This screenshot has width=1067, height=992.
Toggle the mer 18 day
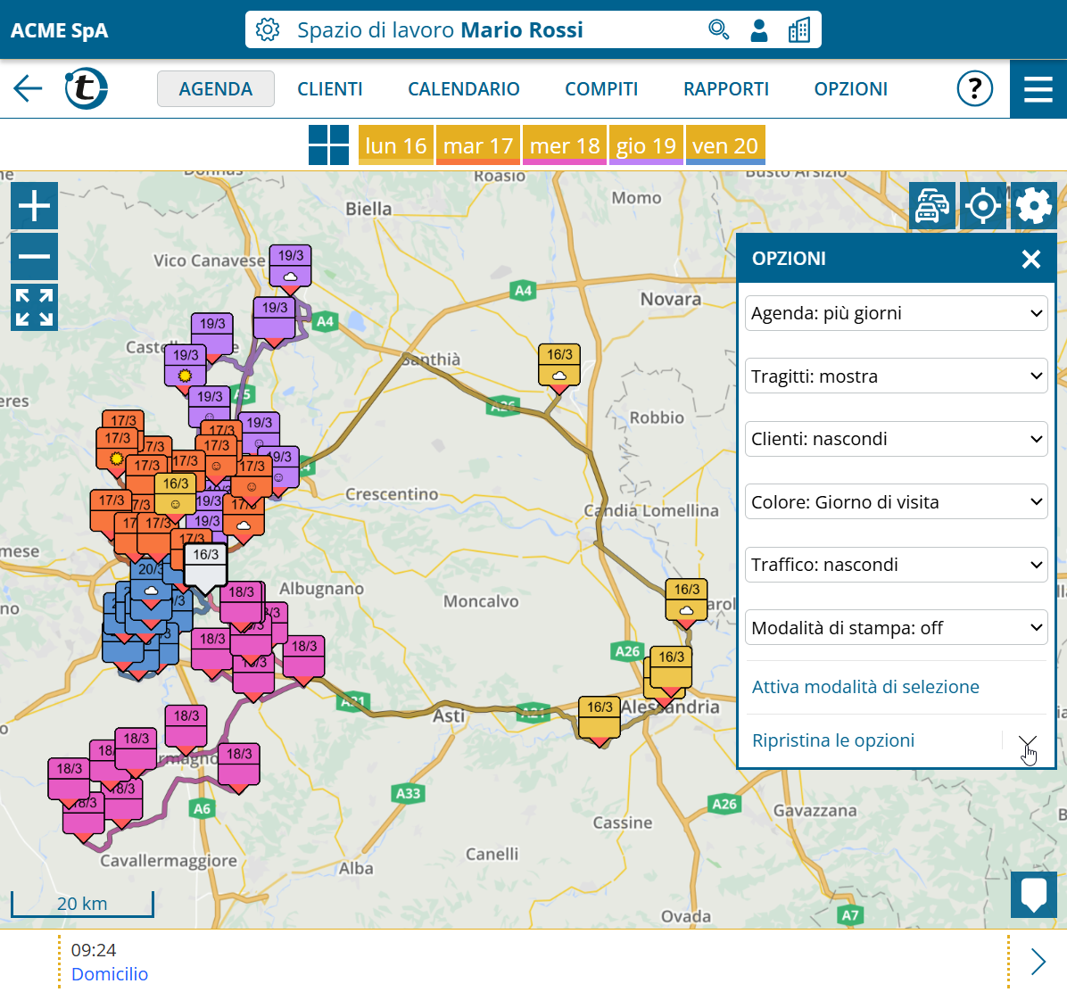pyautogui.click(x=564, y=145)
